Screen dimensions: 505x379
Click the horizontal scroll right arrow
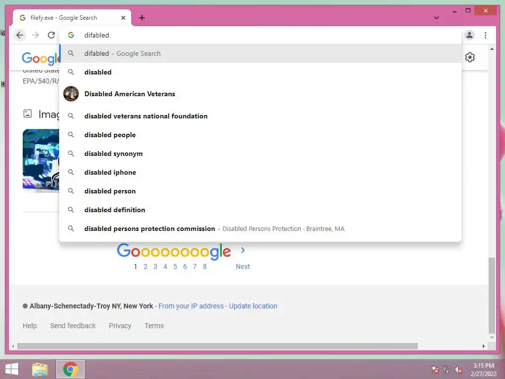click(483, 346)
